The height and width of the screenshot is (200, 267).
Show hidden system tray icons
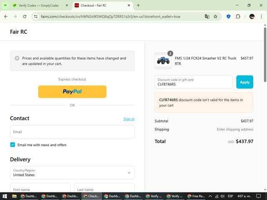[x=210, y=196]
